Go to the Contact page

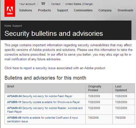tap(56, 4)
